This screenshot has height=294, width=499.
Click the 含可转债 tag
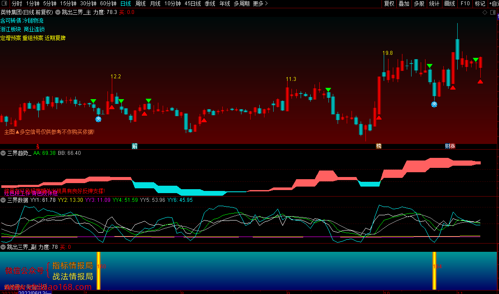[10, 21]
